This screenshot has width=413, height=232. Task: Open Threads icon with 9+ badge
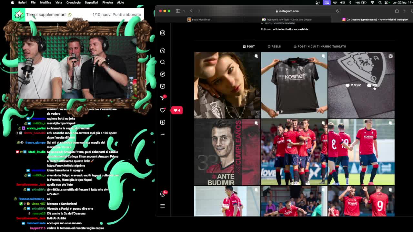[x=163, y=194]
